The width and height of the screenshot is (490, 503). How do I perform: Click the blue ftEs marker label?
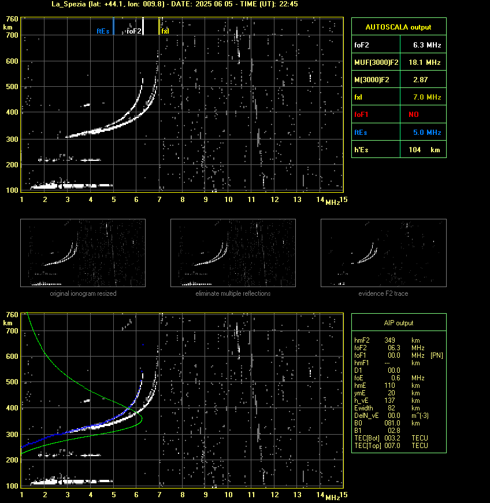(x=103, y=31)
